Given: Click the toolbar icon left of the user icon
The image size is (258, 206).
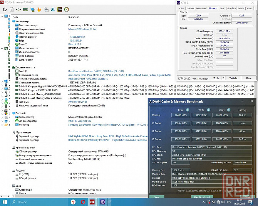Looking at the screenshot, I should tap(46, 10).
